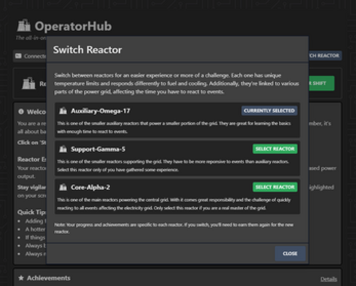Click the Achievements star icon
The height and width of the screenshot is (286, 356).
pyautogui.click(x=21, y=278)
